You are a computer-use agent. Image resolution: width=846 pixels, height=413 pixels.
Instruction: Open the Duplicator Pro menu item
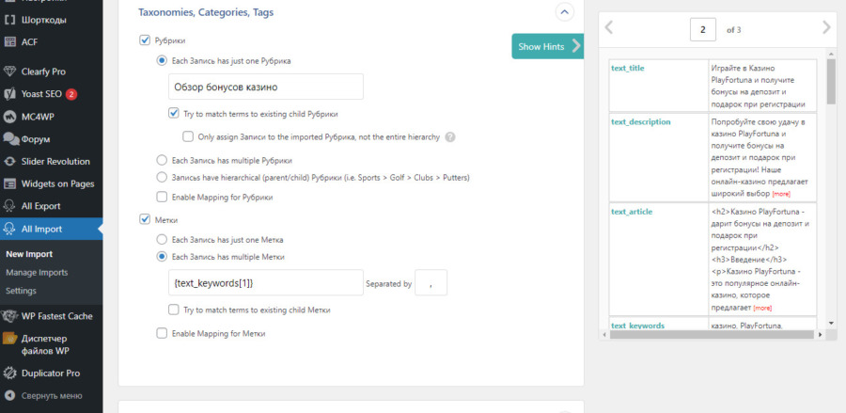(51, 373)
